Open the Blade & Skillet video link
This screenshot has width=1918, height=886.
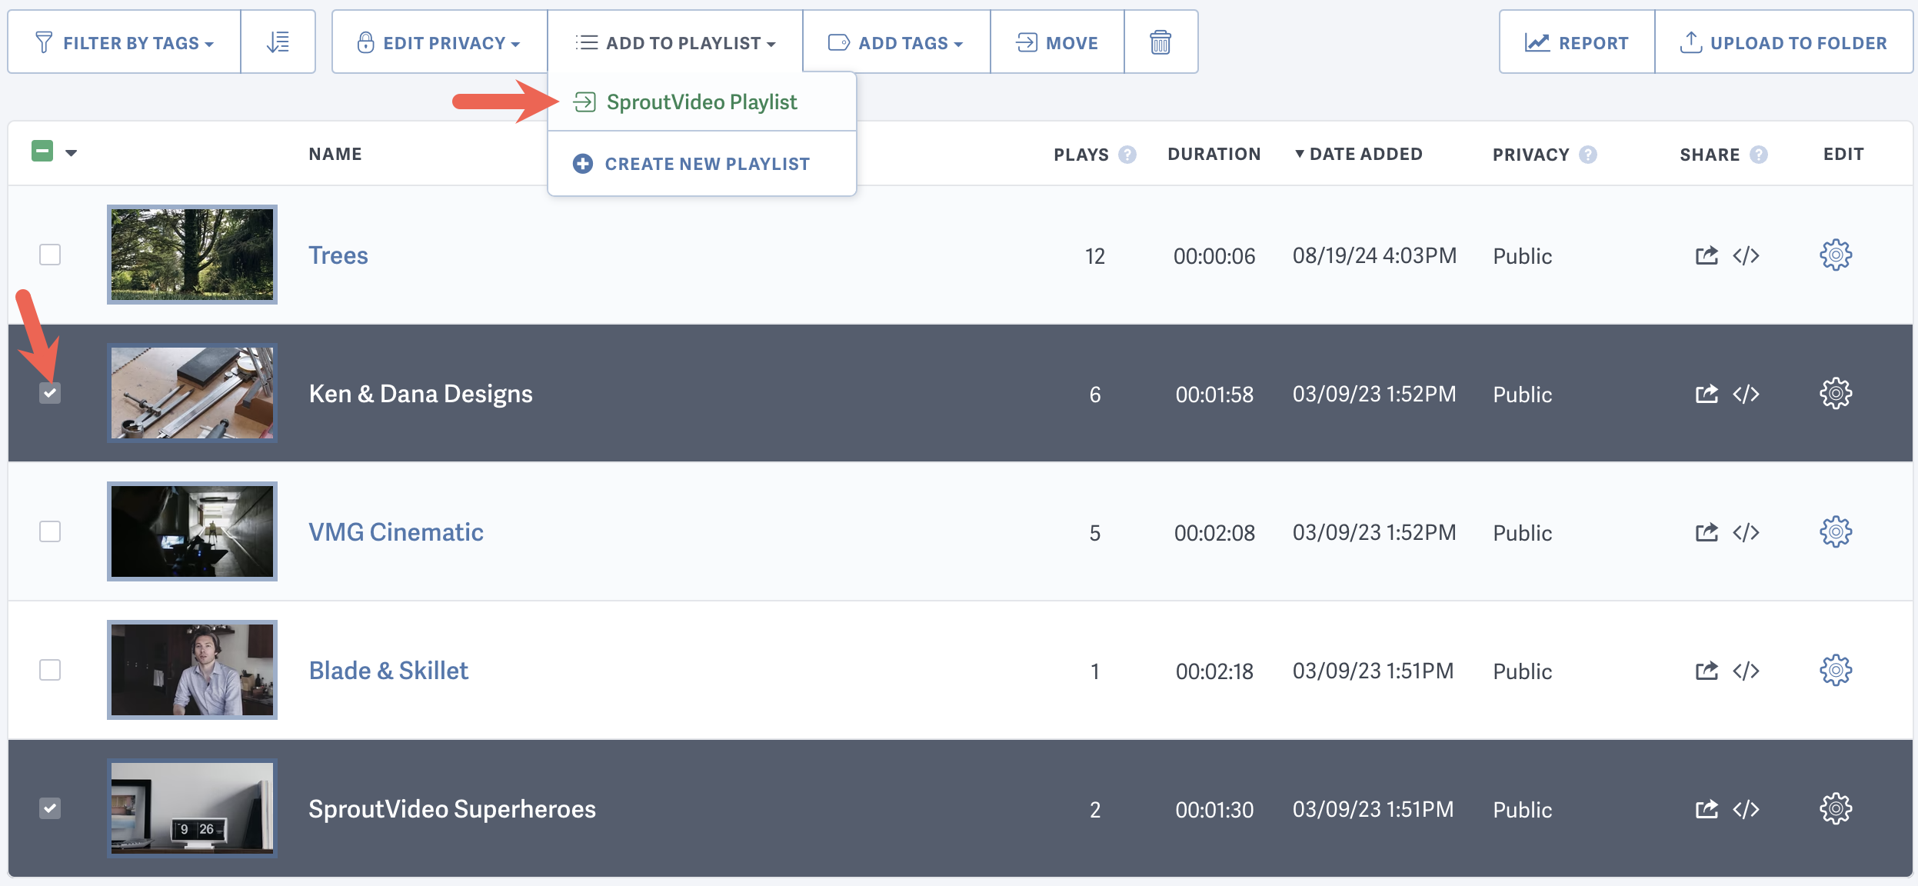[x=388, y=670]
